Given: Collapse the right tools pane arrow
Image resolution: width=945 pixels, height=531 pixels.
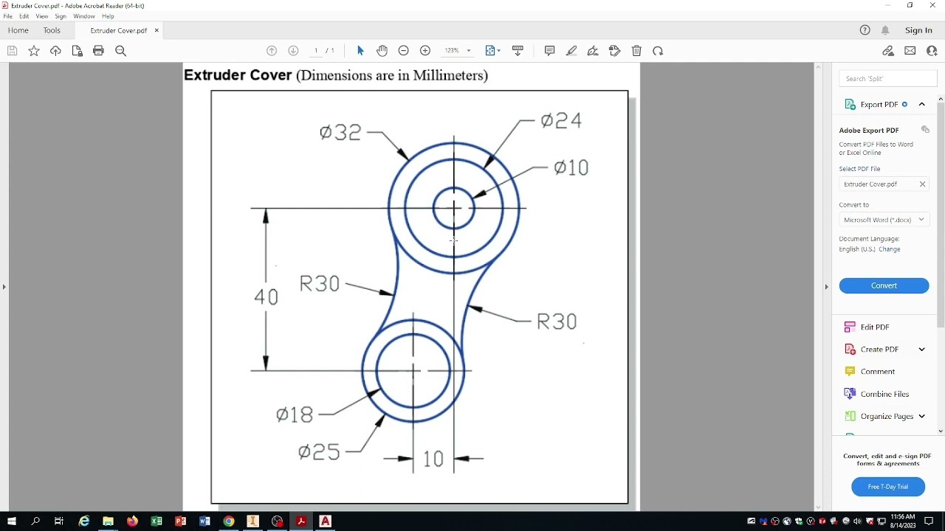Looking at the screenshot, I should 826,287.
